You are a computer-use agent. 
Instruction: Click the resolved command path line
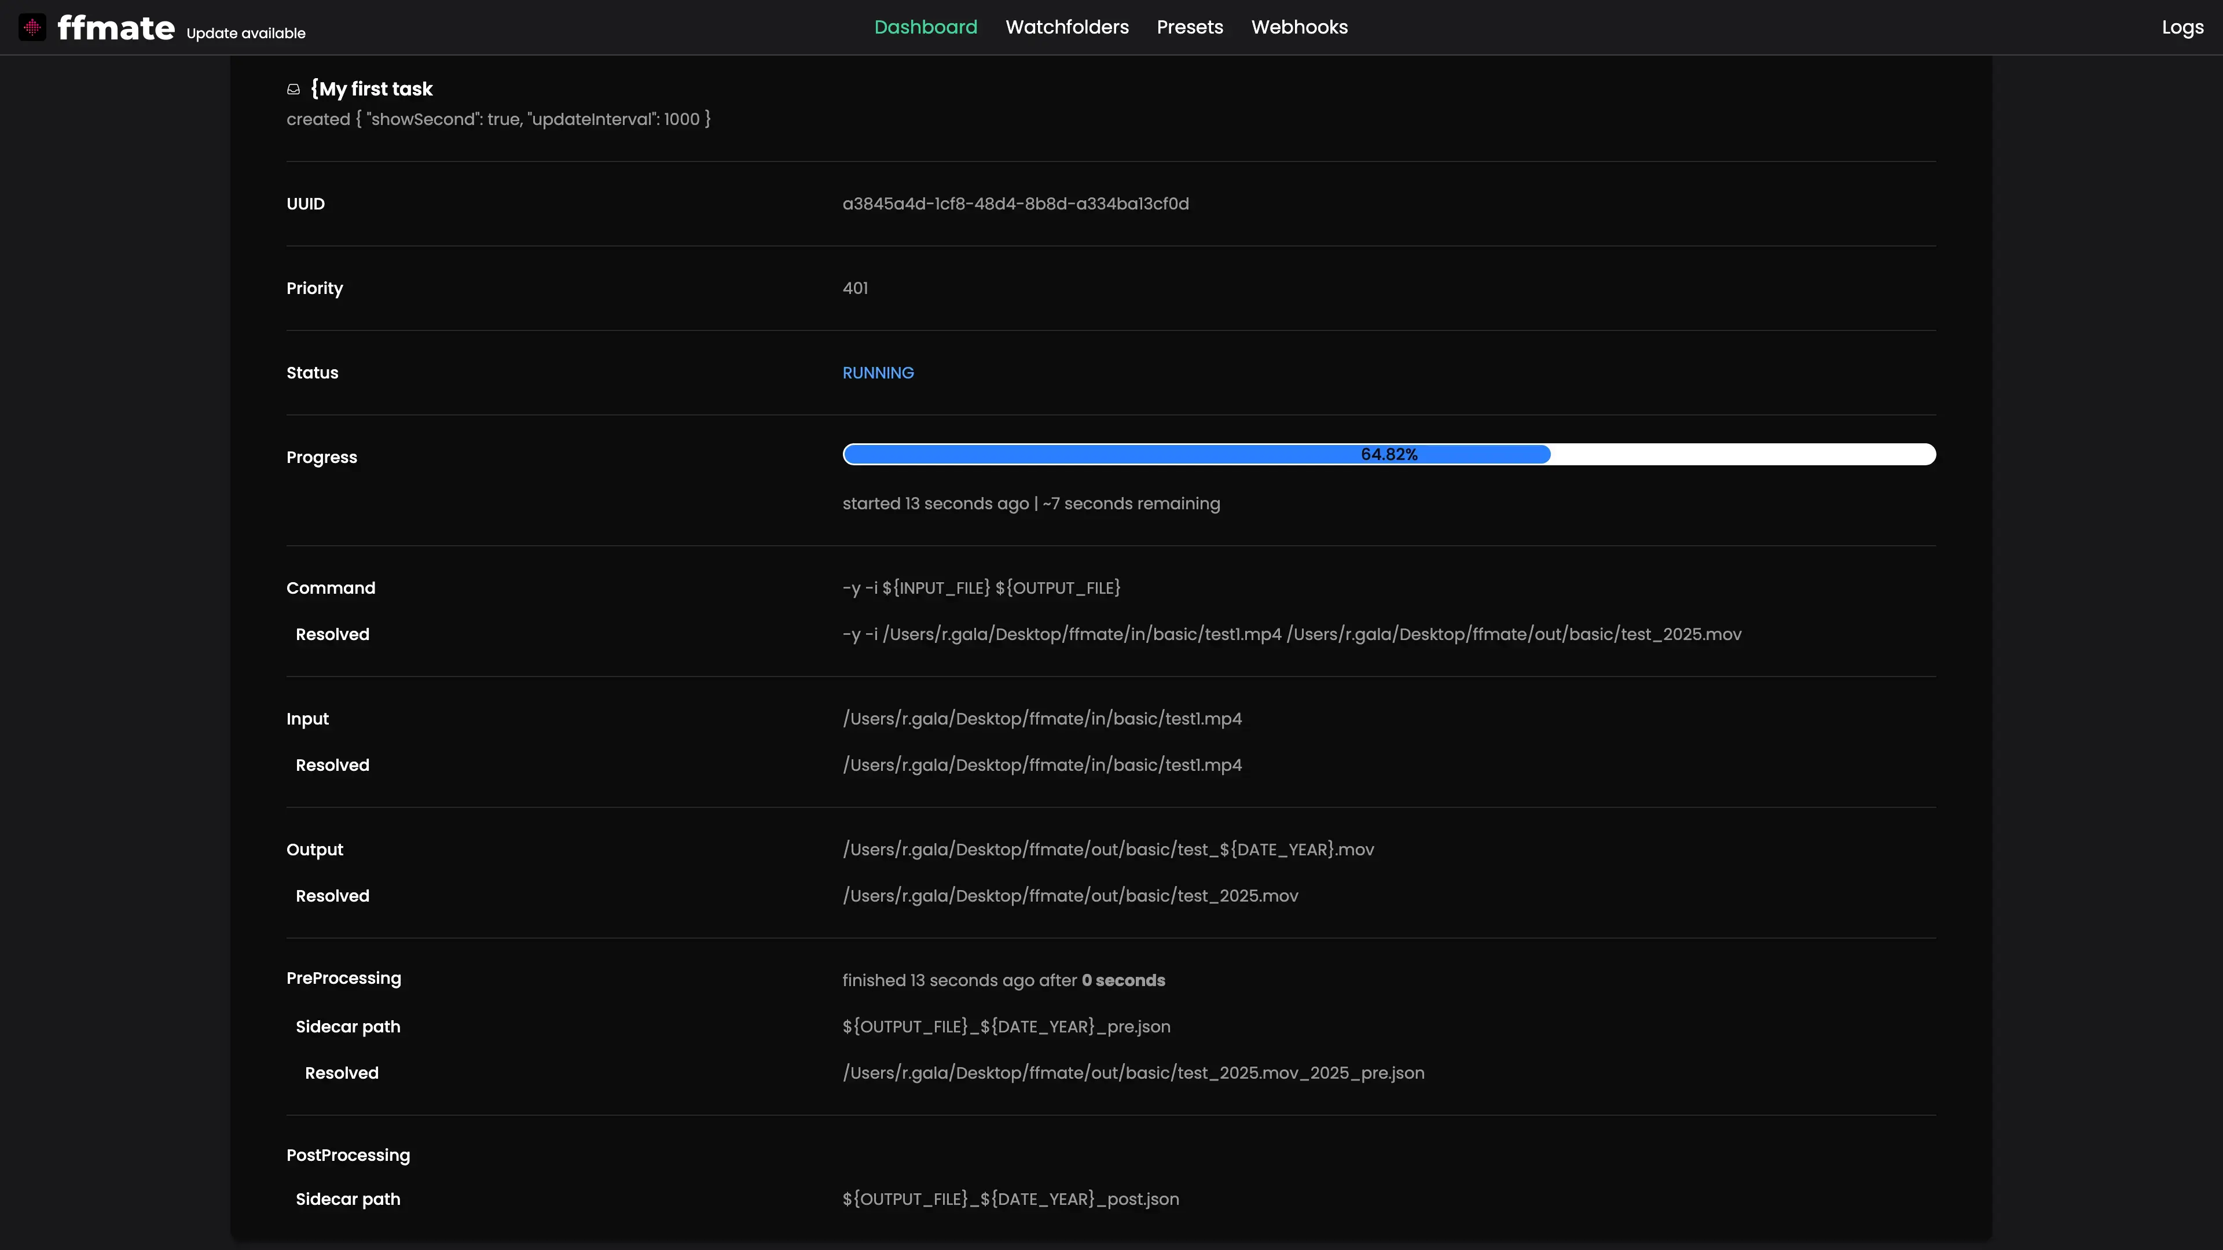[x=1291, y=634]
